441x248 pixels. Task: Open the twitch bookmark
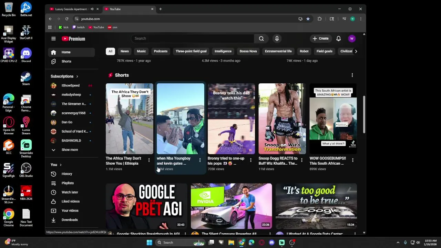pos(79,27)
